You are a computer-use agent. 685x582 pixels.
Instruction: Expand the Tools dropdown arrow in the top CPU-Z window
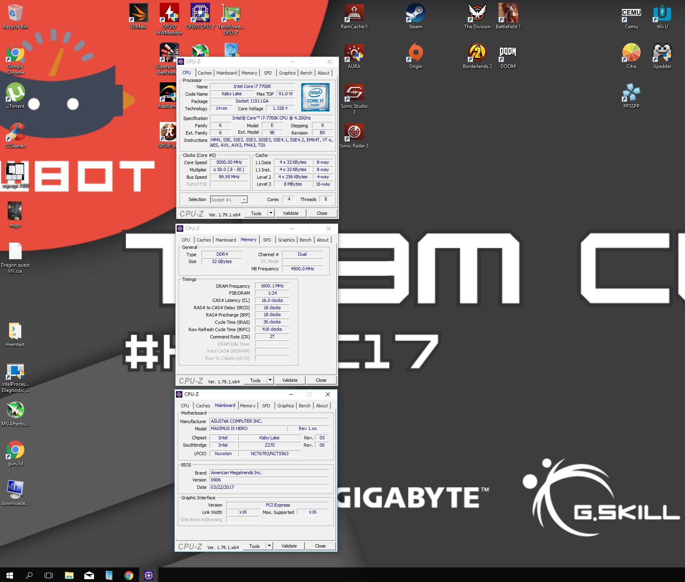(x=271, y=213)
